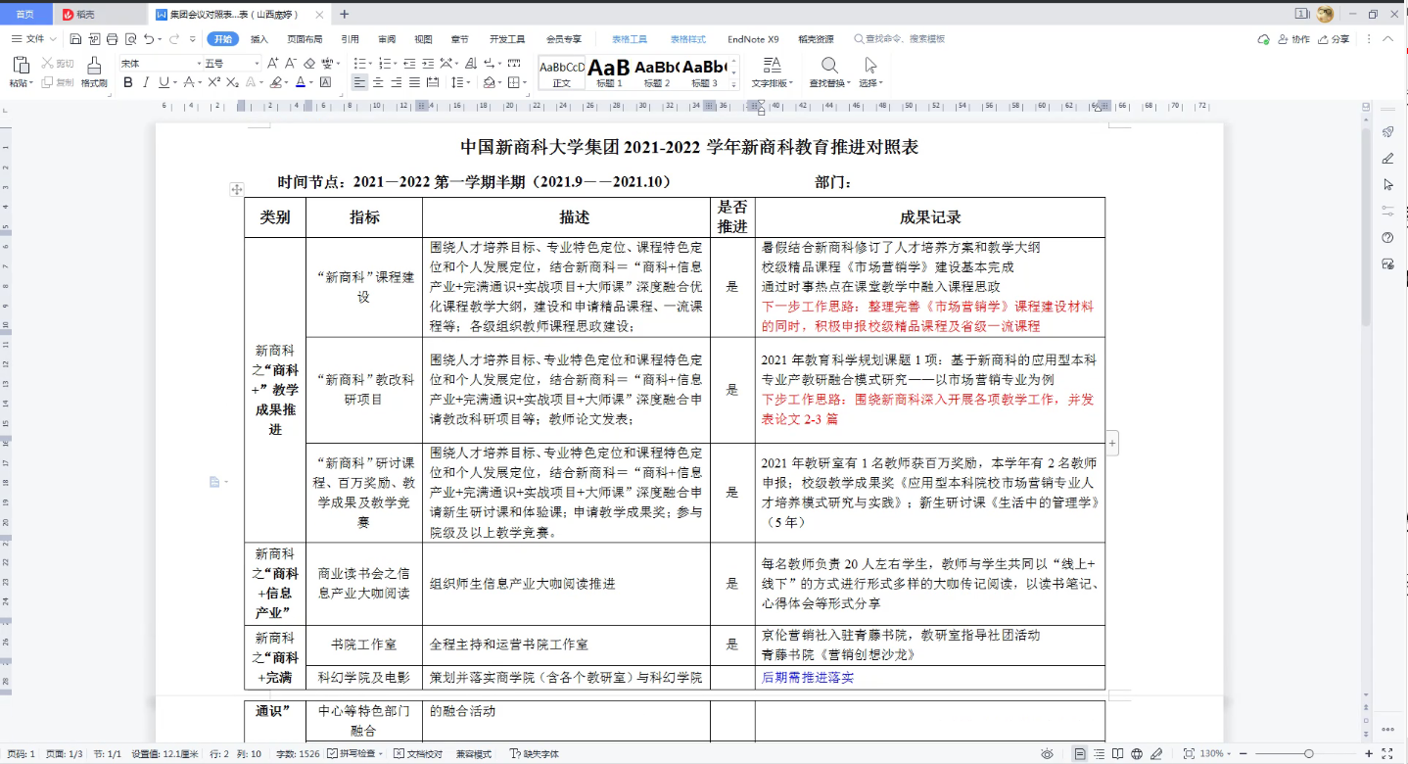The image size is (1408, 764).
Task: Click the save icon in quick toolbar
Action: tap(75, 39)
